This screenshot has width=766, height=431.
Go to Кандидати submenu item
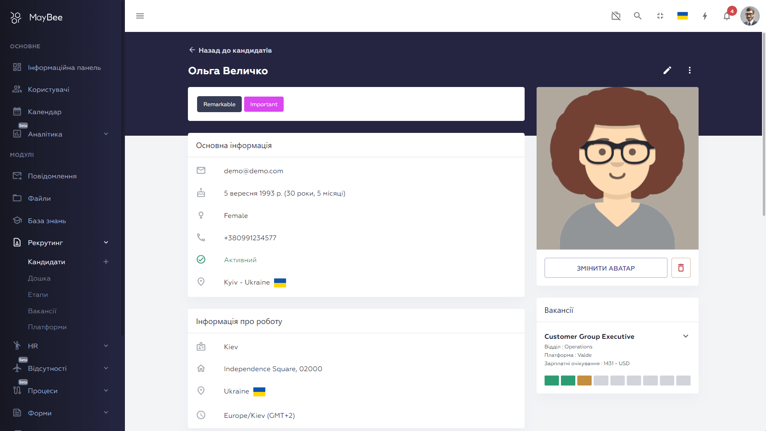click(47, 262)
